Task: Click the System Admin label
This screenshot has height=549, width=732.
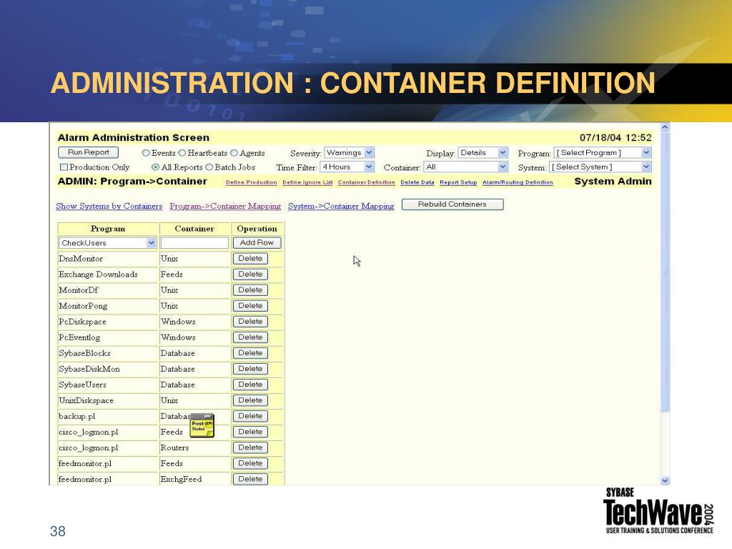Action: tap(613, 181)
